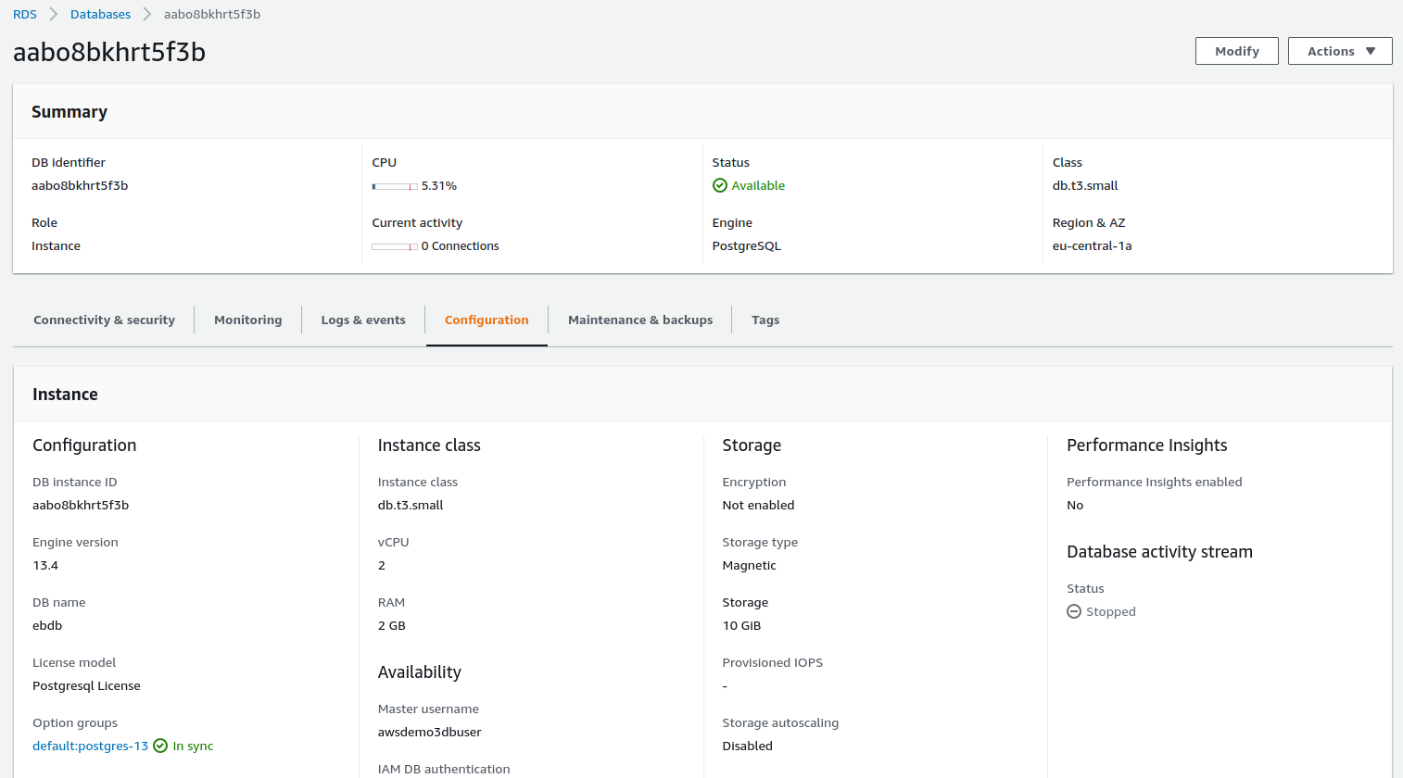Click the 0 Connections text
Viewport: 1403px width, 778px height.
tap(460, 245)
